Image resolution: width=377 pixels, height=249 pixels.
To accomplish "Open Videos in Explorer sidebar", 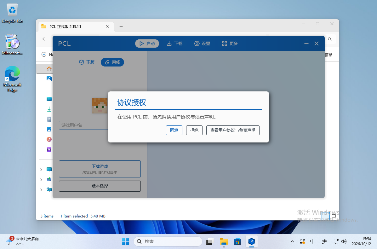I will click(49, 149).
